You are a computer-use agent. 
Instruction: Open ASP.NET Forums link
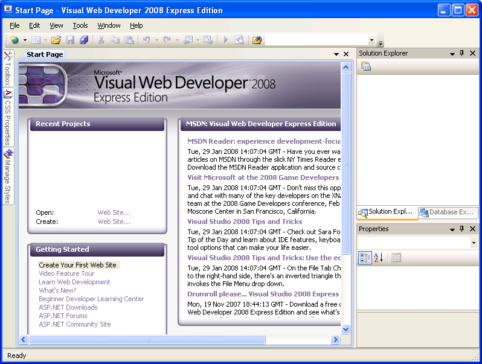[x=63, y=316]
